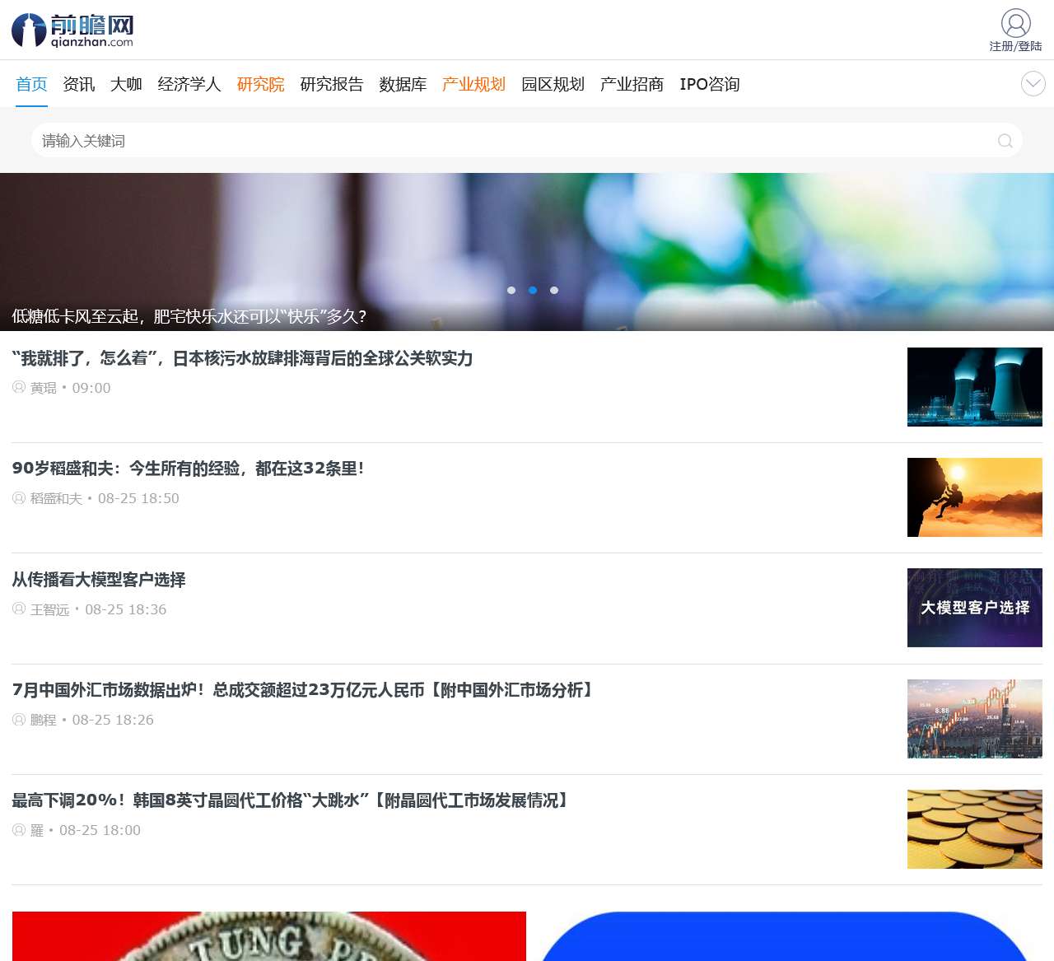Click author icon next to 羅
The height and width of the screenshot is (961, 1054).
pos(19,829)
